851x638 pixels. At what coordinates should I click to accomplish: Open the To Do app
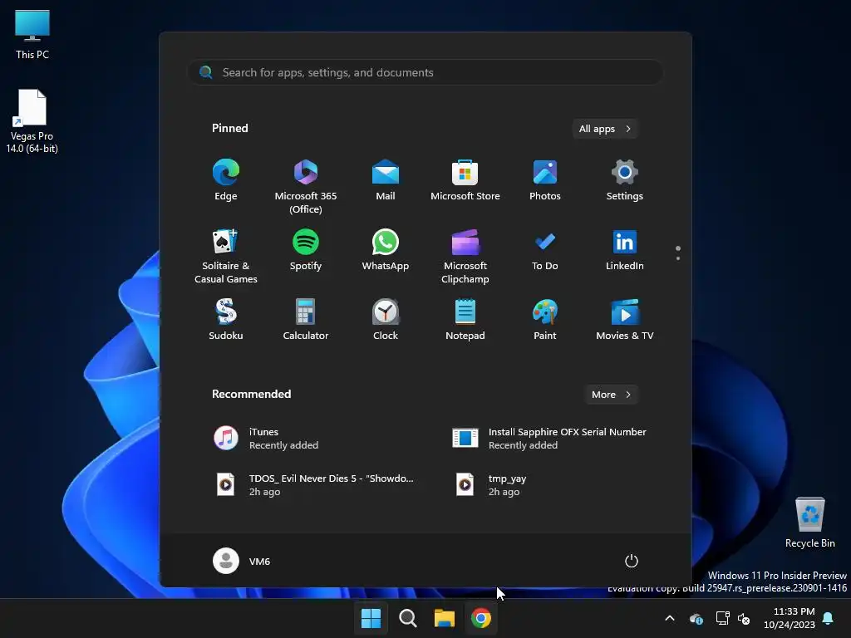[545, 250]
